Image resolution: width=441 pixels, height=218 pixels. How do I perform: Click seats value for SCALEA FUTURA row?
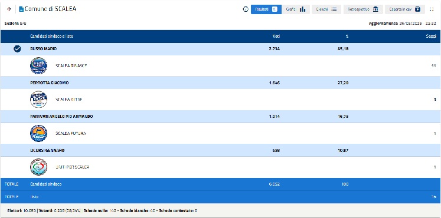435,134
